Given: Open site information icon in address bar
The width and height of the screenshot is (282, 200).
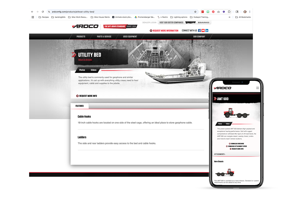Looking at the screenshot, I should (x=49, y=12).
